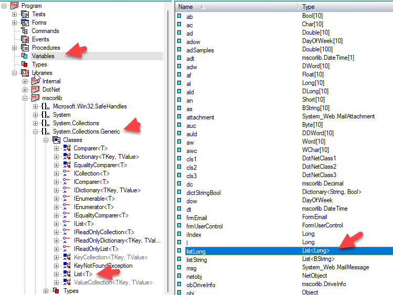Screen dimensions: 393x295
Task: Click the Commands tree icon
Action: coord(25,31)
